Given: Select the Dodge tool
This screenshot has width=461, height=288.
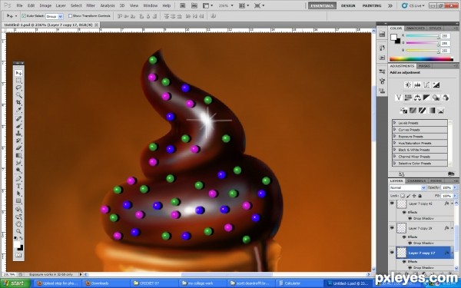Looking at the screenshot, I should point(18,170).
